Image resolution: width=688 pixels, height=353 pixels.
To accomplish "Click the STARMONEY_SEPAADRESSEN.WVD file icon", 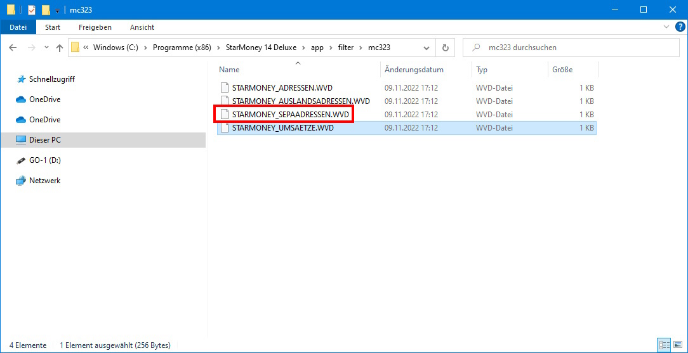I will click(x=225, y=115).
